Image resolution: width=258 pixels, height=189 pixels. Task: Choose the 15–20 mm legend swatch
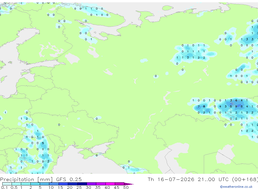(x=63, y=184)
